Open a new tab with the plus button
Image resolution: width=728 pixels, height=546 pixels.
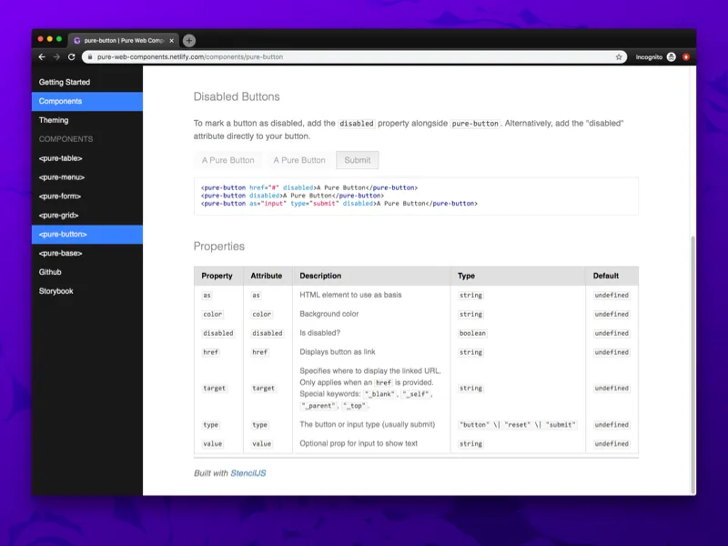(x=188, y=40)
